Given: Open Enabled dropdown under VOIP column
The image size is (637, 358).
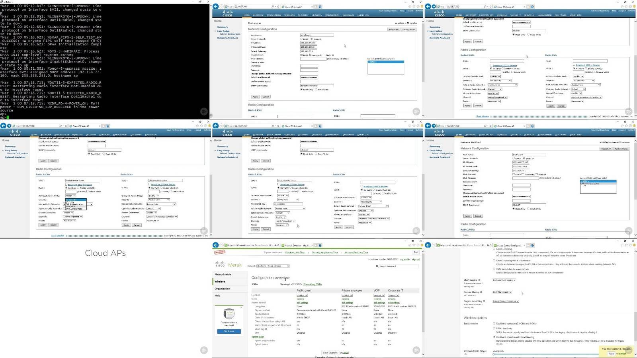Looking at the screenshot, I should (x=379, y=295).
